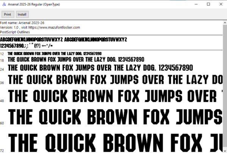Click the 48 point pangram sample
Screen dimensions: 227x153
[x=115, y=96]
